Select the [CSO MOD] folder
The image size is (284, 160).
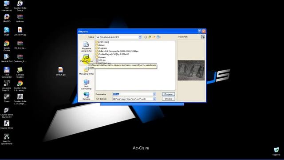(103, 42)
